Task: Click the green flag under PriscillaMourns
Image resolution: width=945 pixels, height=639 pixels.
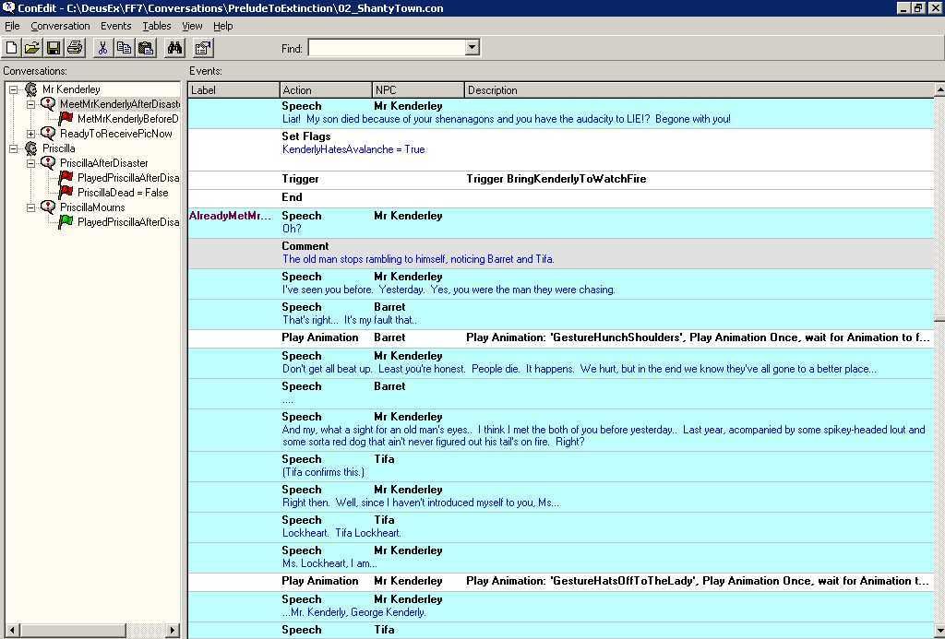Action: coord(66,221)
